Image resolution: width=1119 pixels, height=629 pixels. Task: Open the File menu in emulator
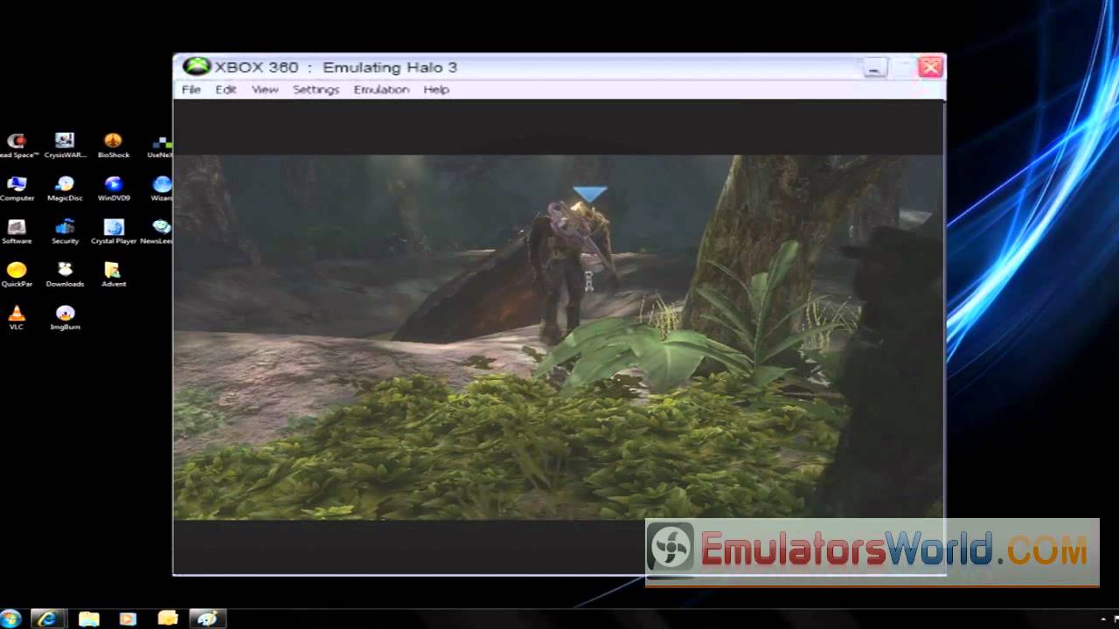[x=191, y=89]
